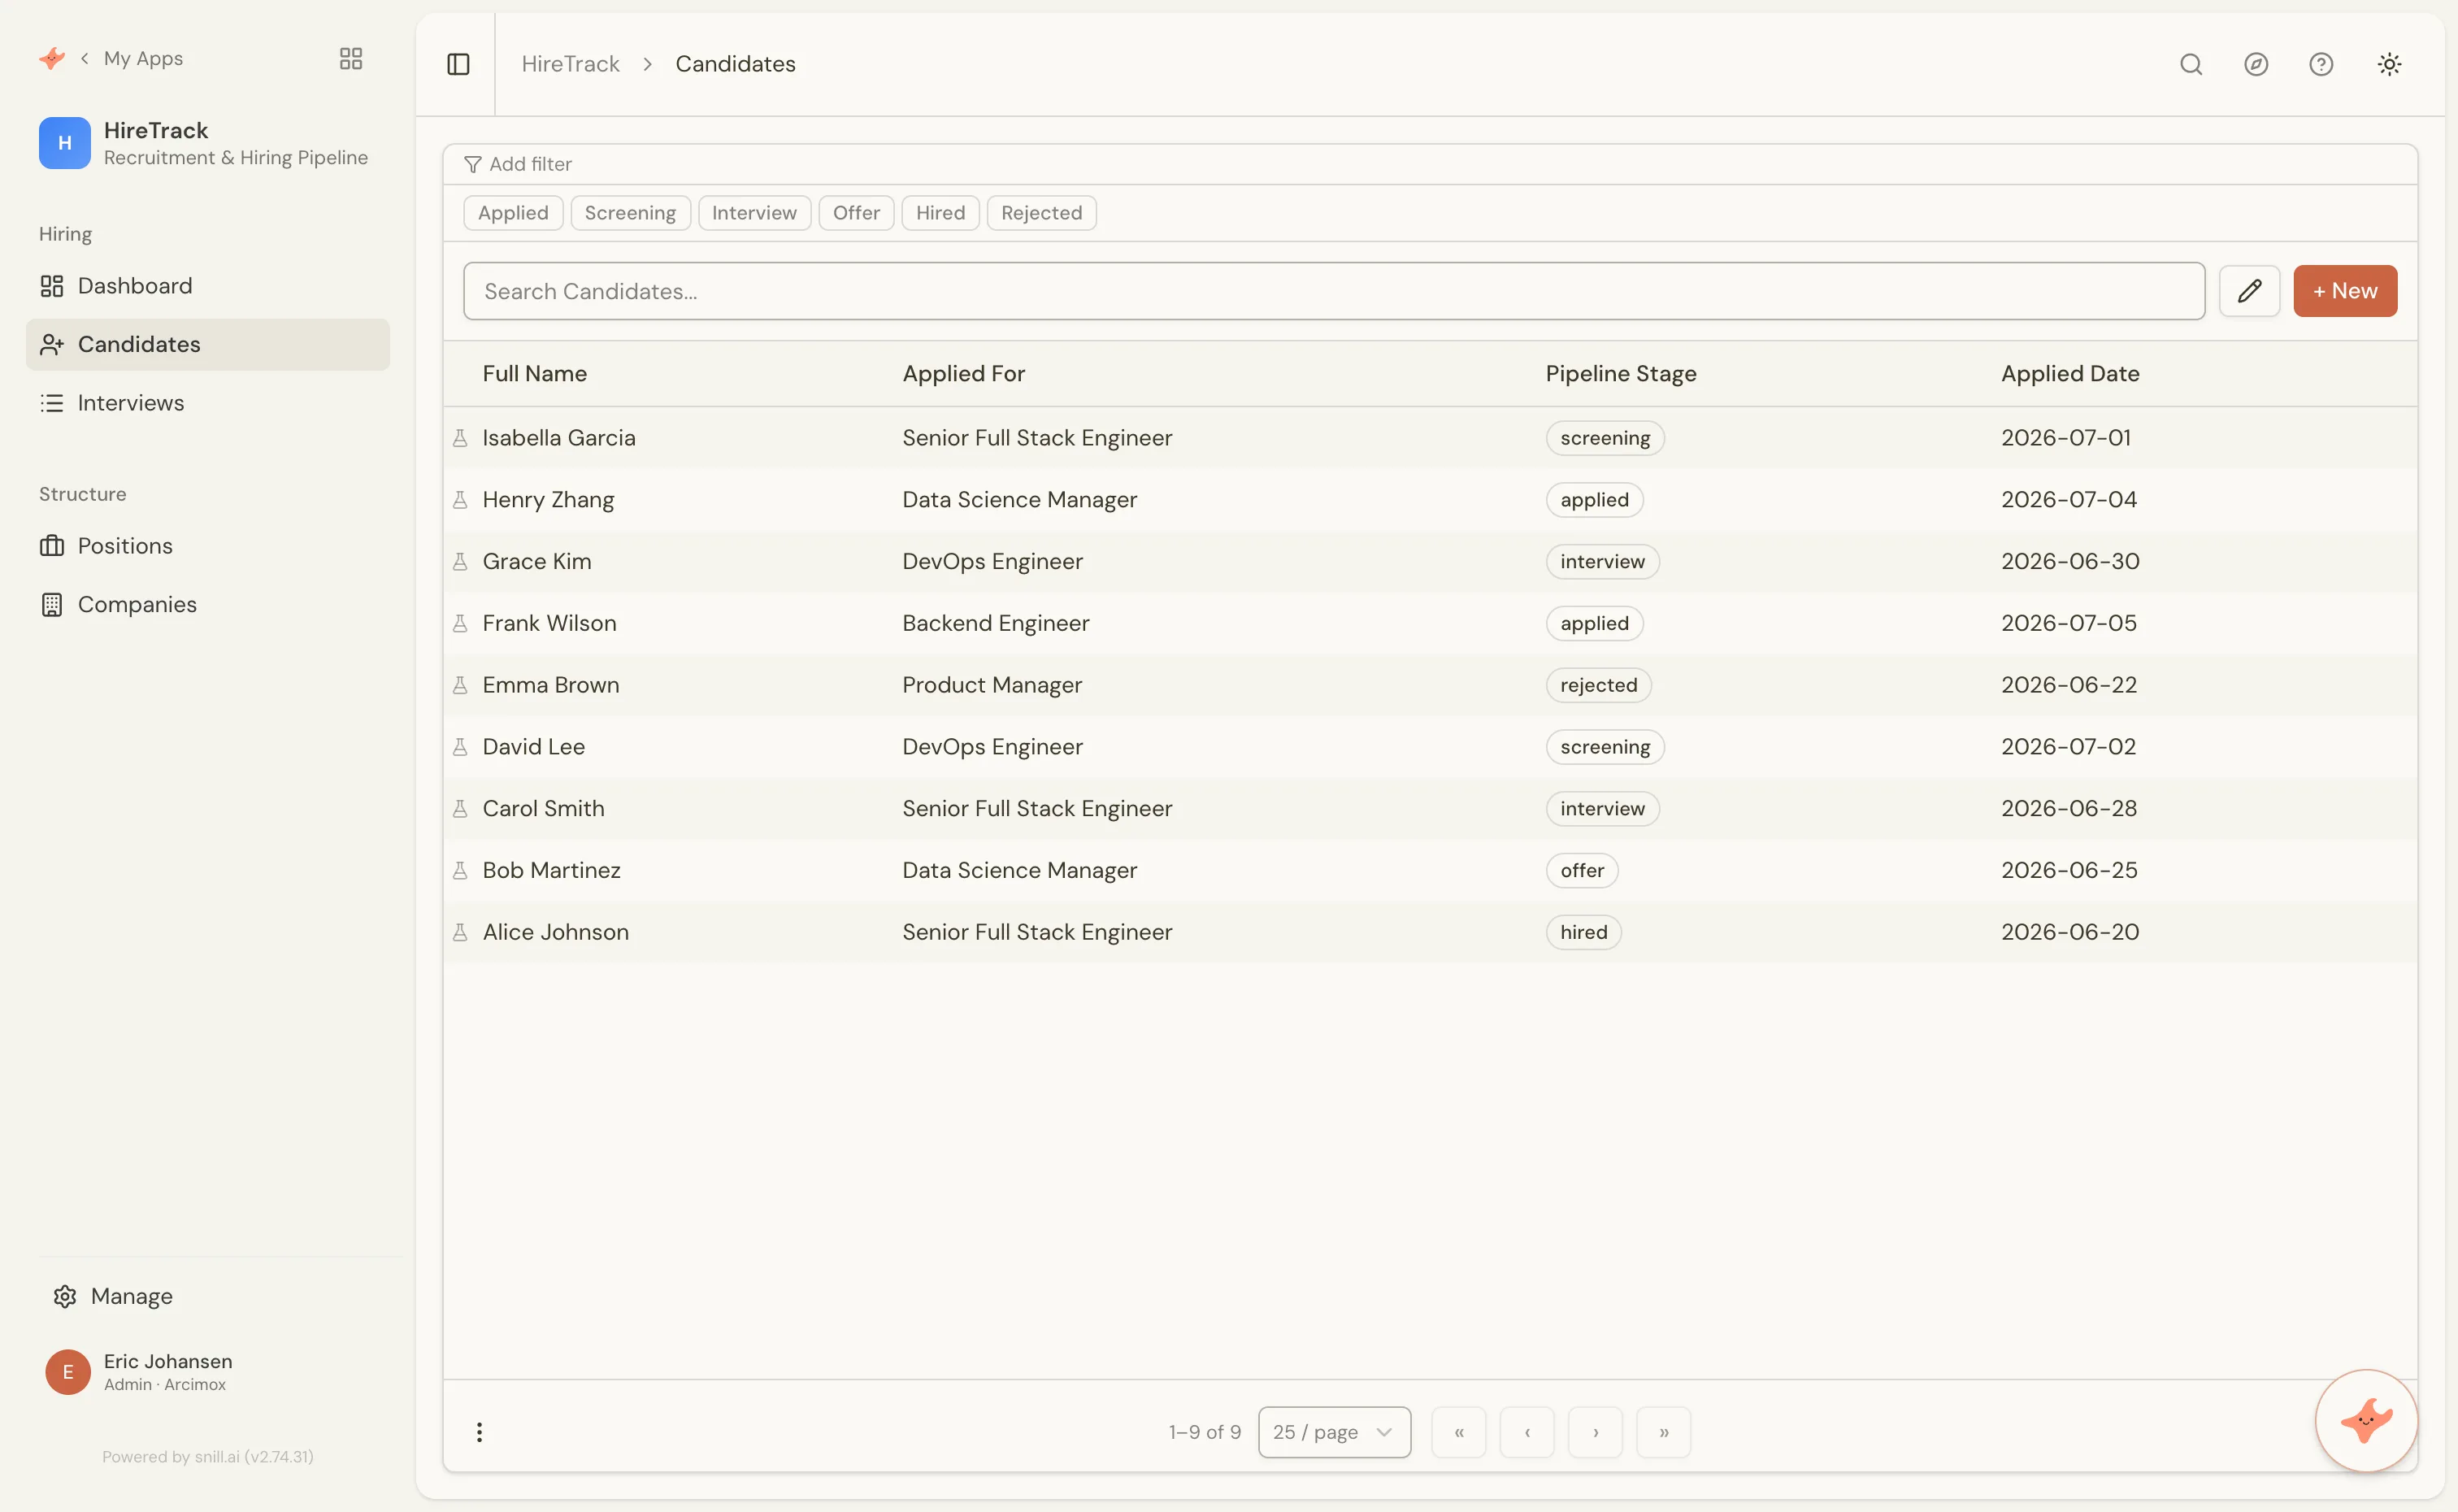Open the apps grid icon near My Apps
2458x1512 pixels.
point(351,58)
